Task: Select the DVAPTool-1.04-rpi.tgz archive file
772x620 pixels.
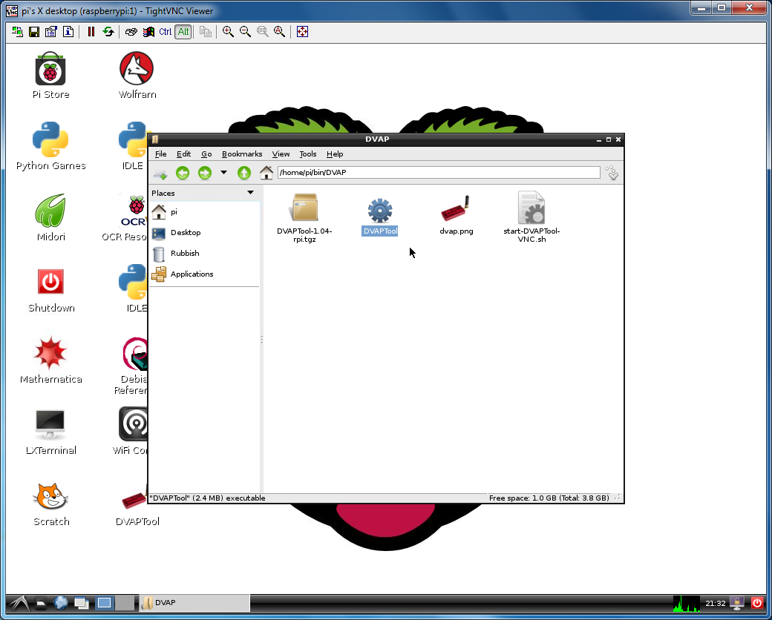Action: (304, 217)
